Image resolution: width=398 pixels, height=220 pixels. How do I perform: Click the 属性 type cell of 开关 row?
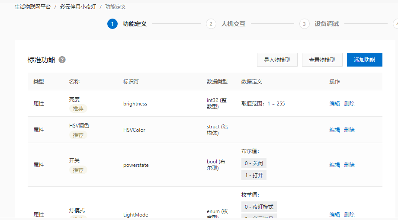[39, 165]
